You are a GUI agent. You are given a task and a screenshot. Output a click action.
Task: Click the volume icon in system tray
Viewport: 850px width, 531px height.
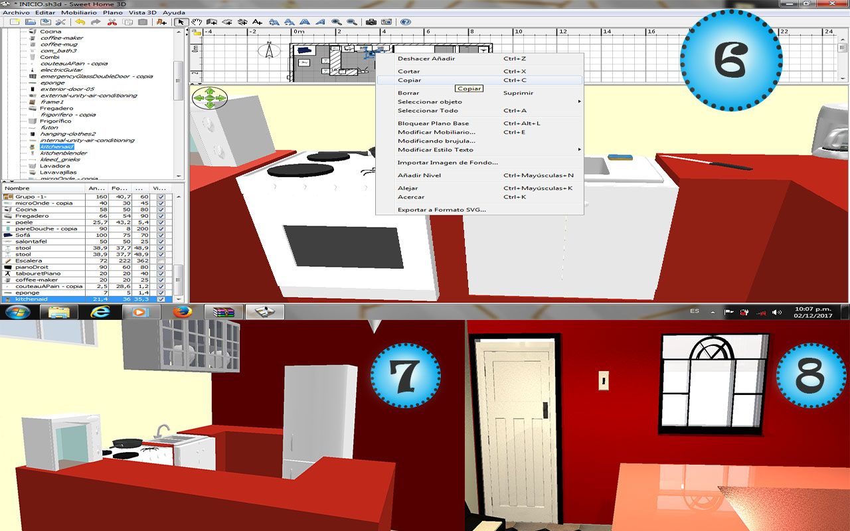(776, 312)
